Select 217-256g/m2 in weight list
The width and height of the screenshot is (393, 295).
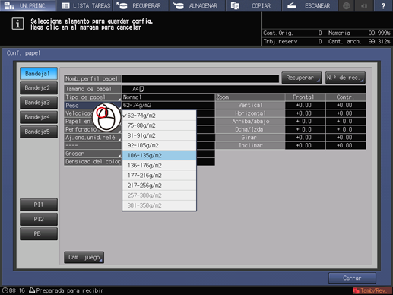coord(159,186)
